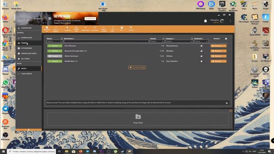The width and height of the screenshot is (274, 154).
Task: Click the Windows taskbar search box
Action: pos(31,151)
